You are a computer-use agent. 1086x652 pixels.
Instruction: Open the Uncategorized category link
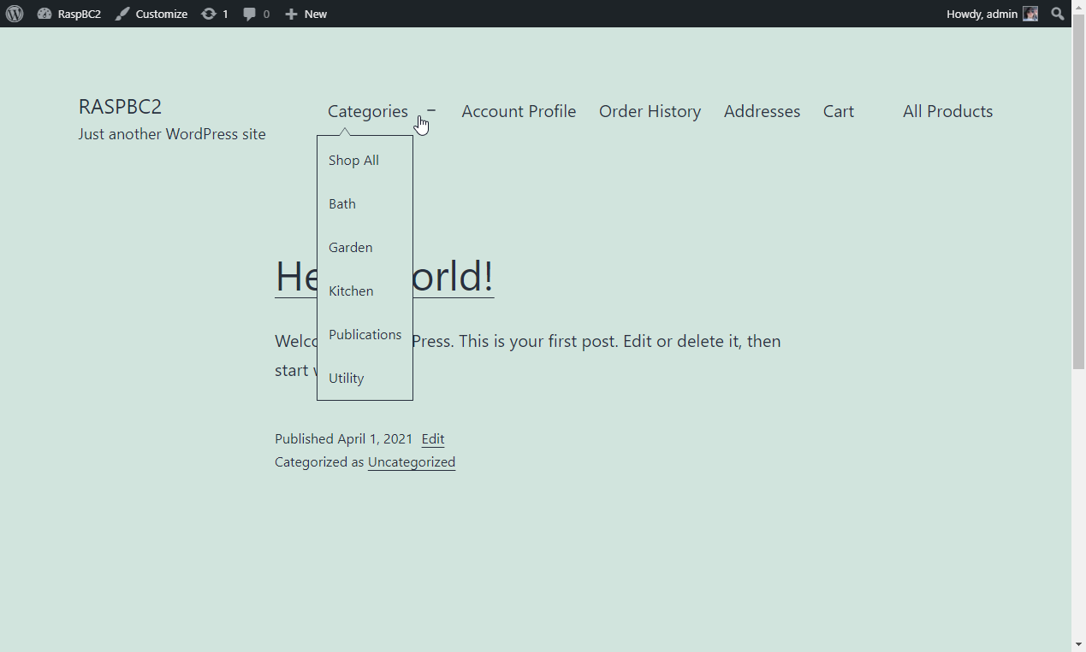coord(411,462)
